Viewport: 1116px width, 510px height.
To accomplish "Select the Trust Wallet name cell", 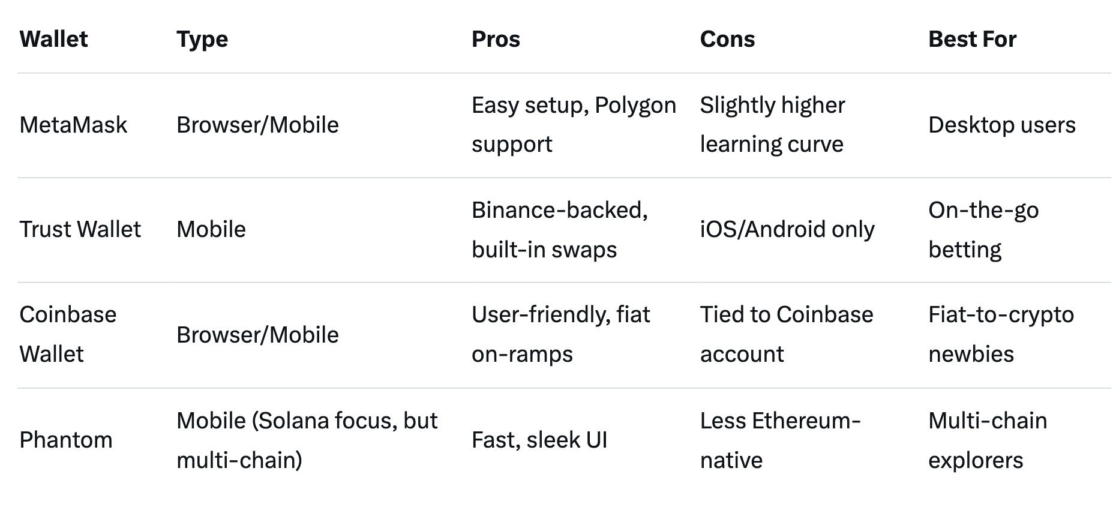I will 80,229.
